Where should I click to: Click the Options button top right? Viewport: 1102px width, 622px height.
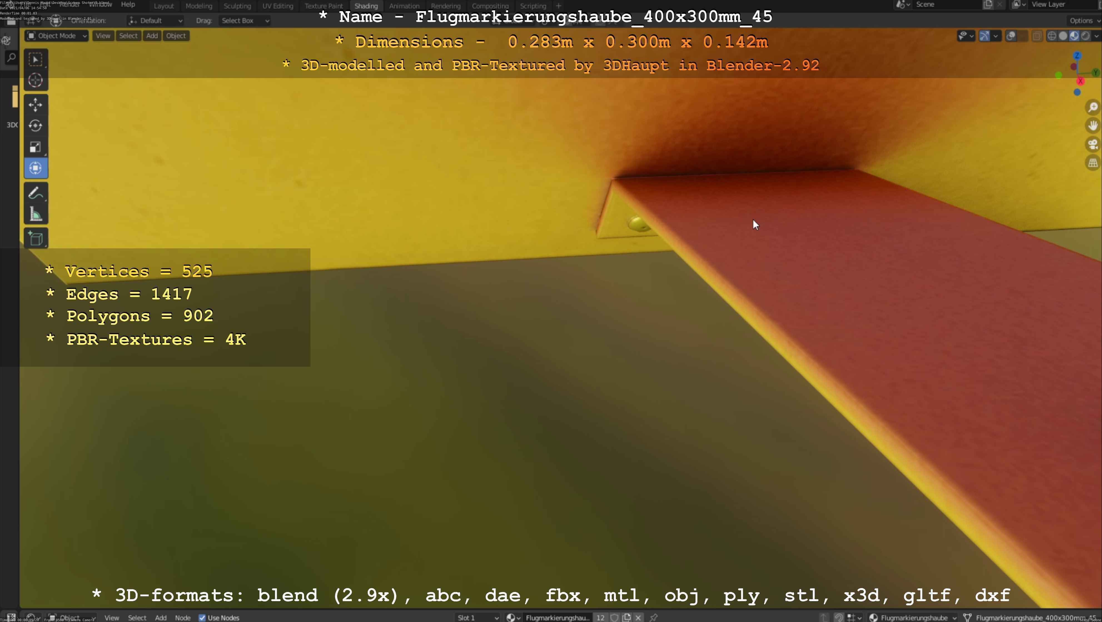coord(1082,21)
